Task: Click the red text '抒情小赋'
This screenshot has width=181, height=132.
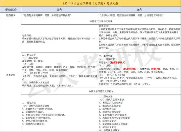Action: (x=156, y=69)
